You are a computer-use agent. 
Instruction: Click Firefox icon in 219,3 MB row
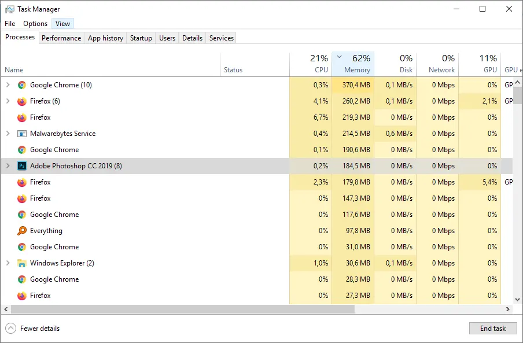[x=21, y=117]
